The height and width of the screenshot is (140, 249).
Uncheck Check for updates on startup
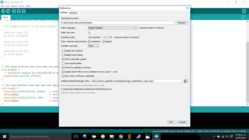point(63,68)
